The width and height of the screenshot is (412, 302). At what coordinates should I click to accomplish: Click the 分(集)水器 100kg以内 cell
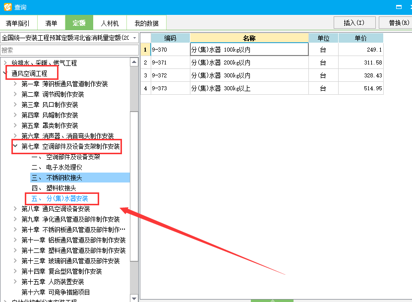[x=249, y=50]
